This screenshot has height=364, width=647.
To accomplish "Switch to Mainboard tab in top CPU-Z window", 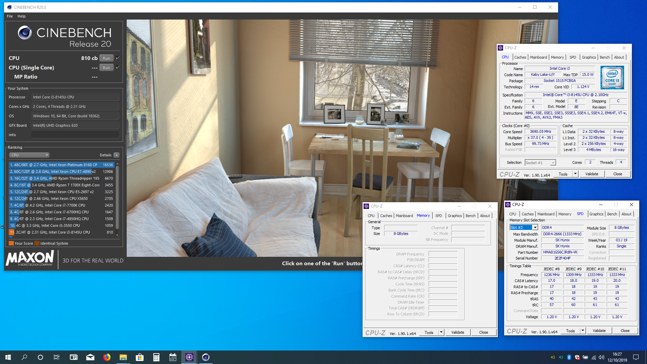I will click(538, 57).
